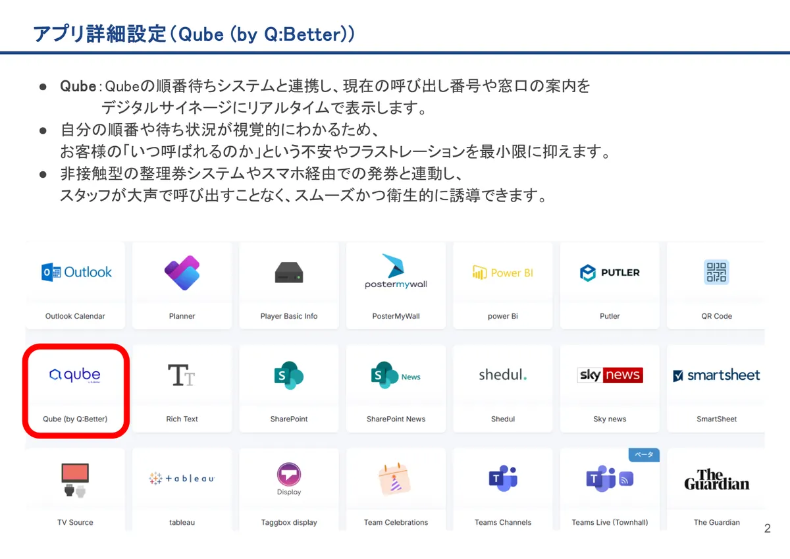Select the Planner app icon
The image size is (790, 559).
click(182, 273)
